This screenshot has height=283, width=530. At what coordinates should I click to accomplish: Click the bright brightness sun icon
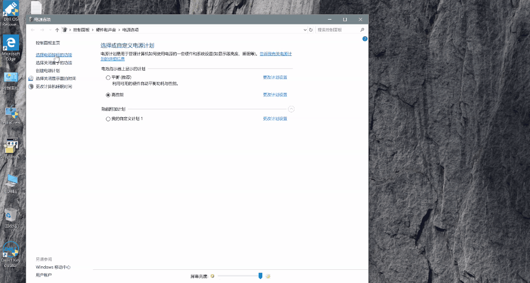tap(268, 276)
